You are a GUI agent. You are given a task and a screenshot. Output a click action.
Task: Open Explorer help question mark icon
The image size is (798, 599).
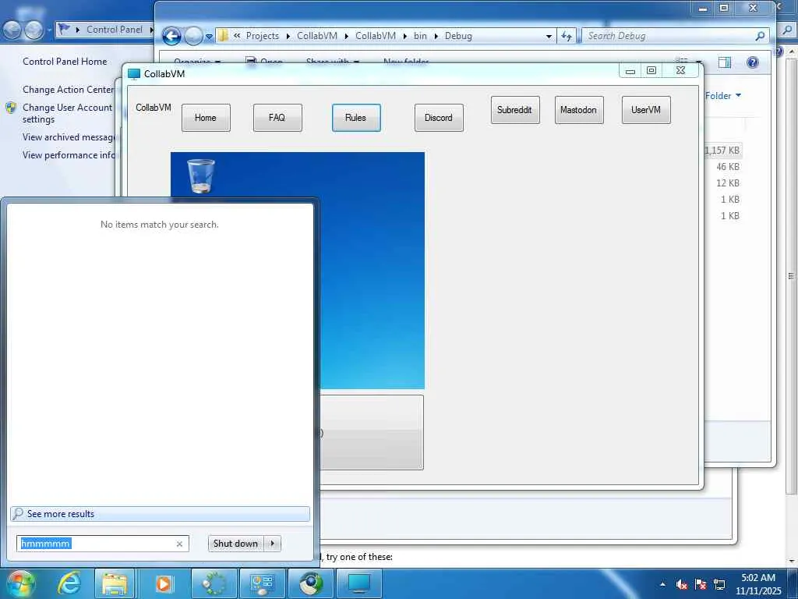(753, 62)
